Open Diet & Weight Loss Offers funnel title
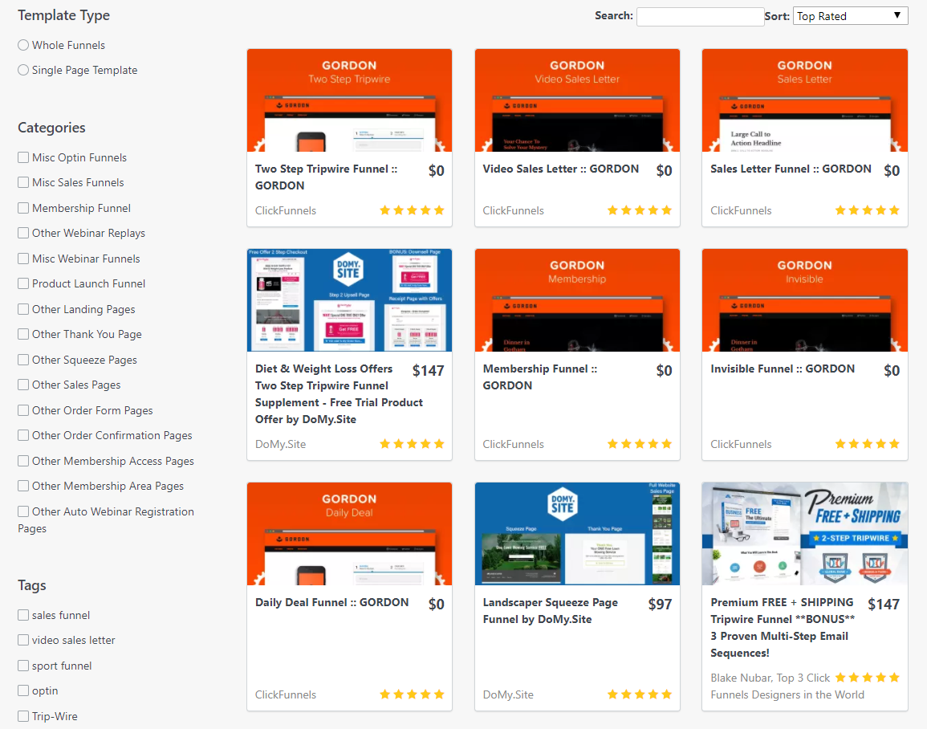 [339, 393]
